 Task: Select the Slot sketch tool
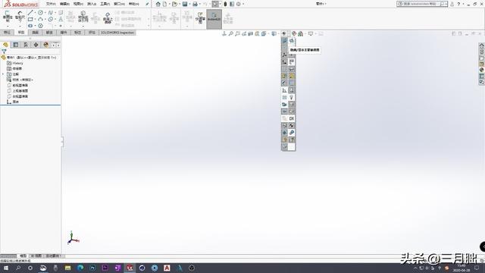[x=30, y=26]
